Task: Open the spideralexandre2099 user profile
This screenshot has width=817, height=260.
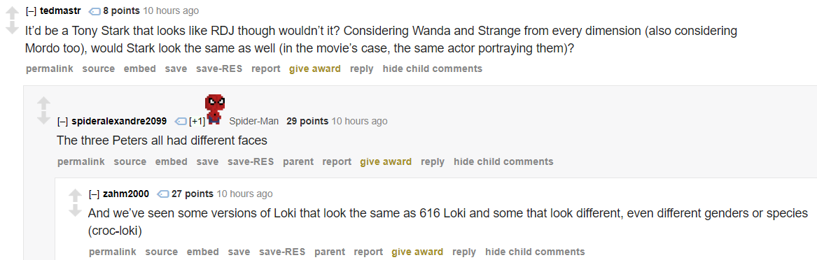Action: tap(119, 121)
